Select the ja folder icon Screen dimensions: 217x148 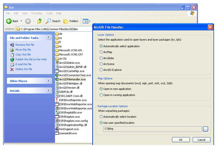pos(57,46)
